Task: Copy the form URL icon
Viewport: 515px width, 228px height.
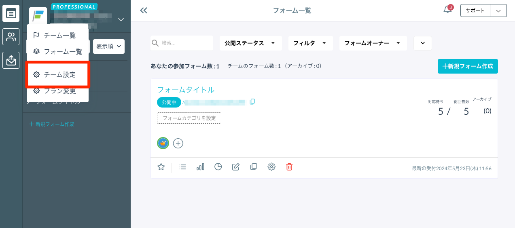Action: pyautogui.click(x=252, y=102)
